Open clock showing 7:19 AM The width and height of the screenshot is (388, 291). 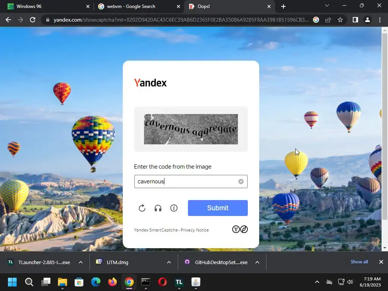pyautogui.click(x=370, y=282)
